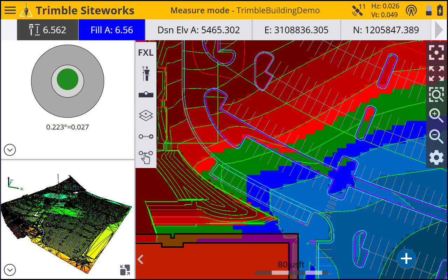Tap Measure mode - TrimbleBuildingDemo title
This screenshot has height=280, width=448.
pyautogui.click(x=245, y=10)
